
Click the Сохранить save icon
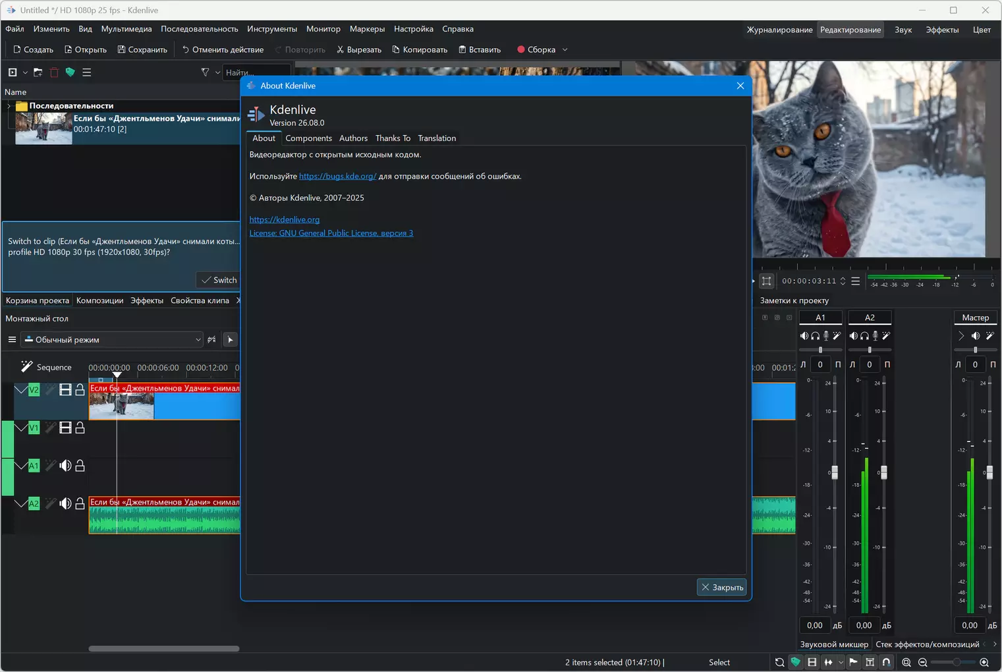tap(121, 50)
